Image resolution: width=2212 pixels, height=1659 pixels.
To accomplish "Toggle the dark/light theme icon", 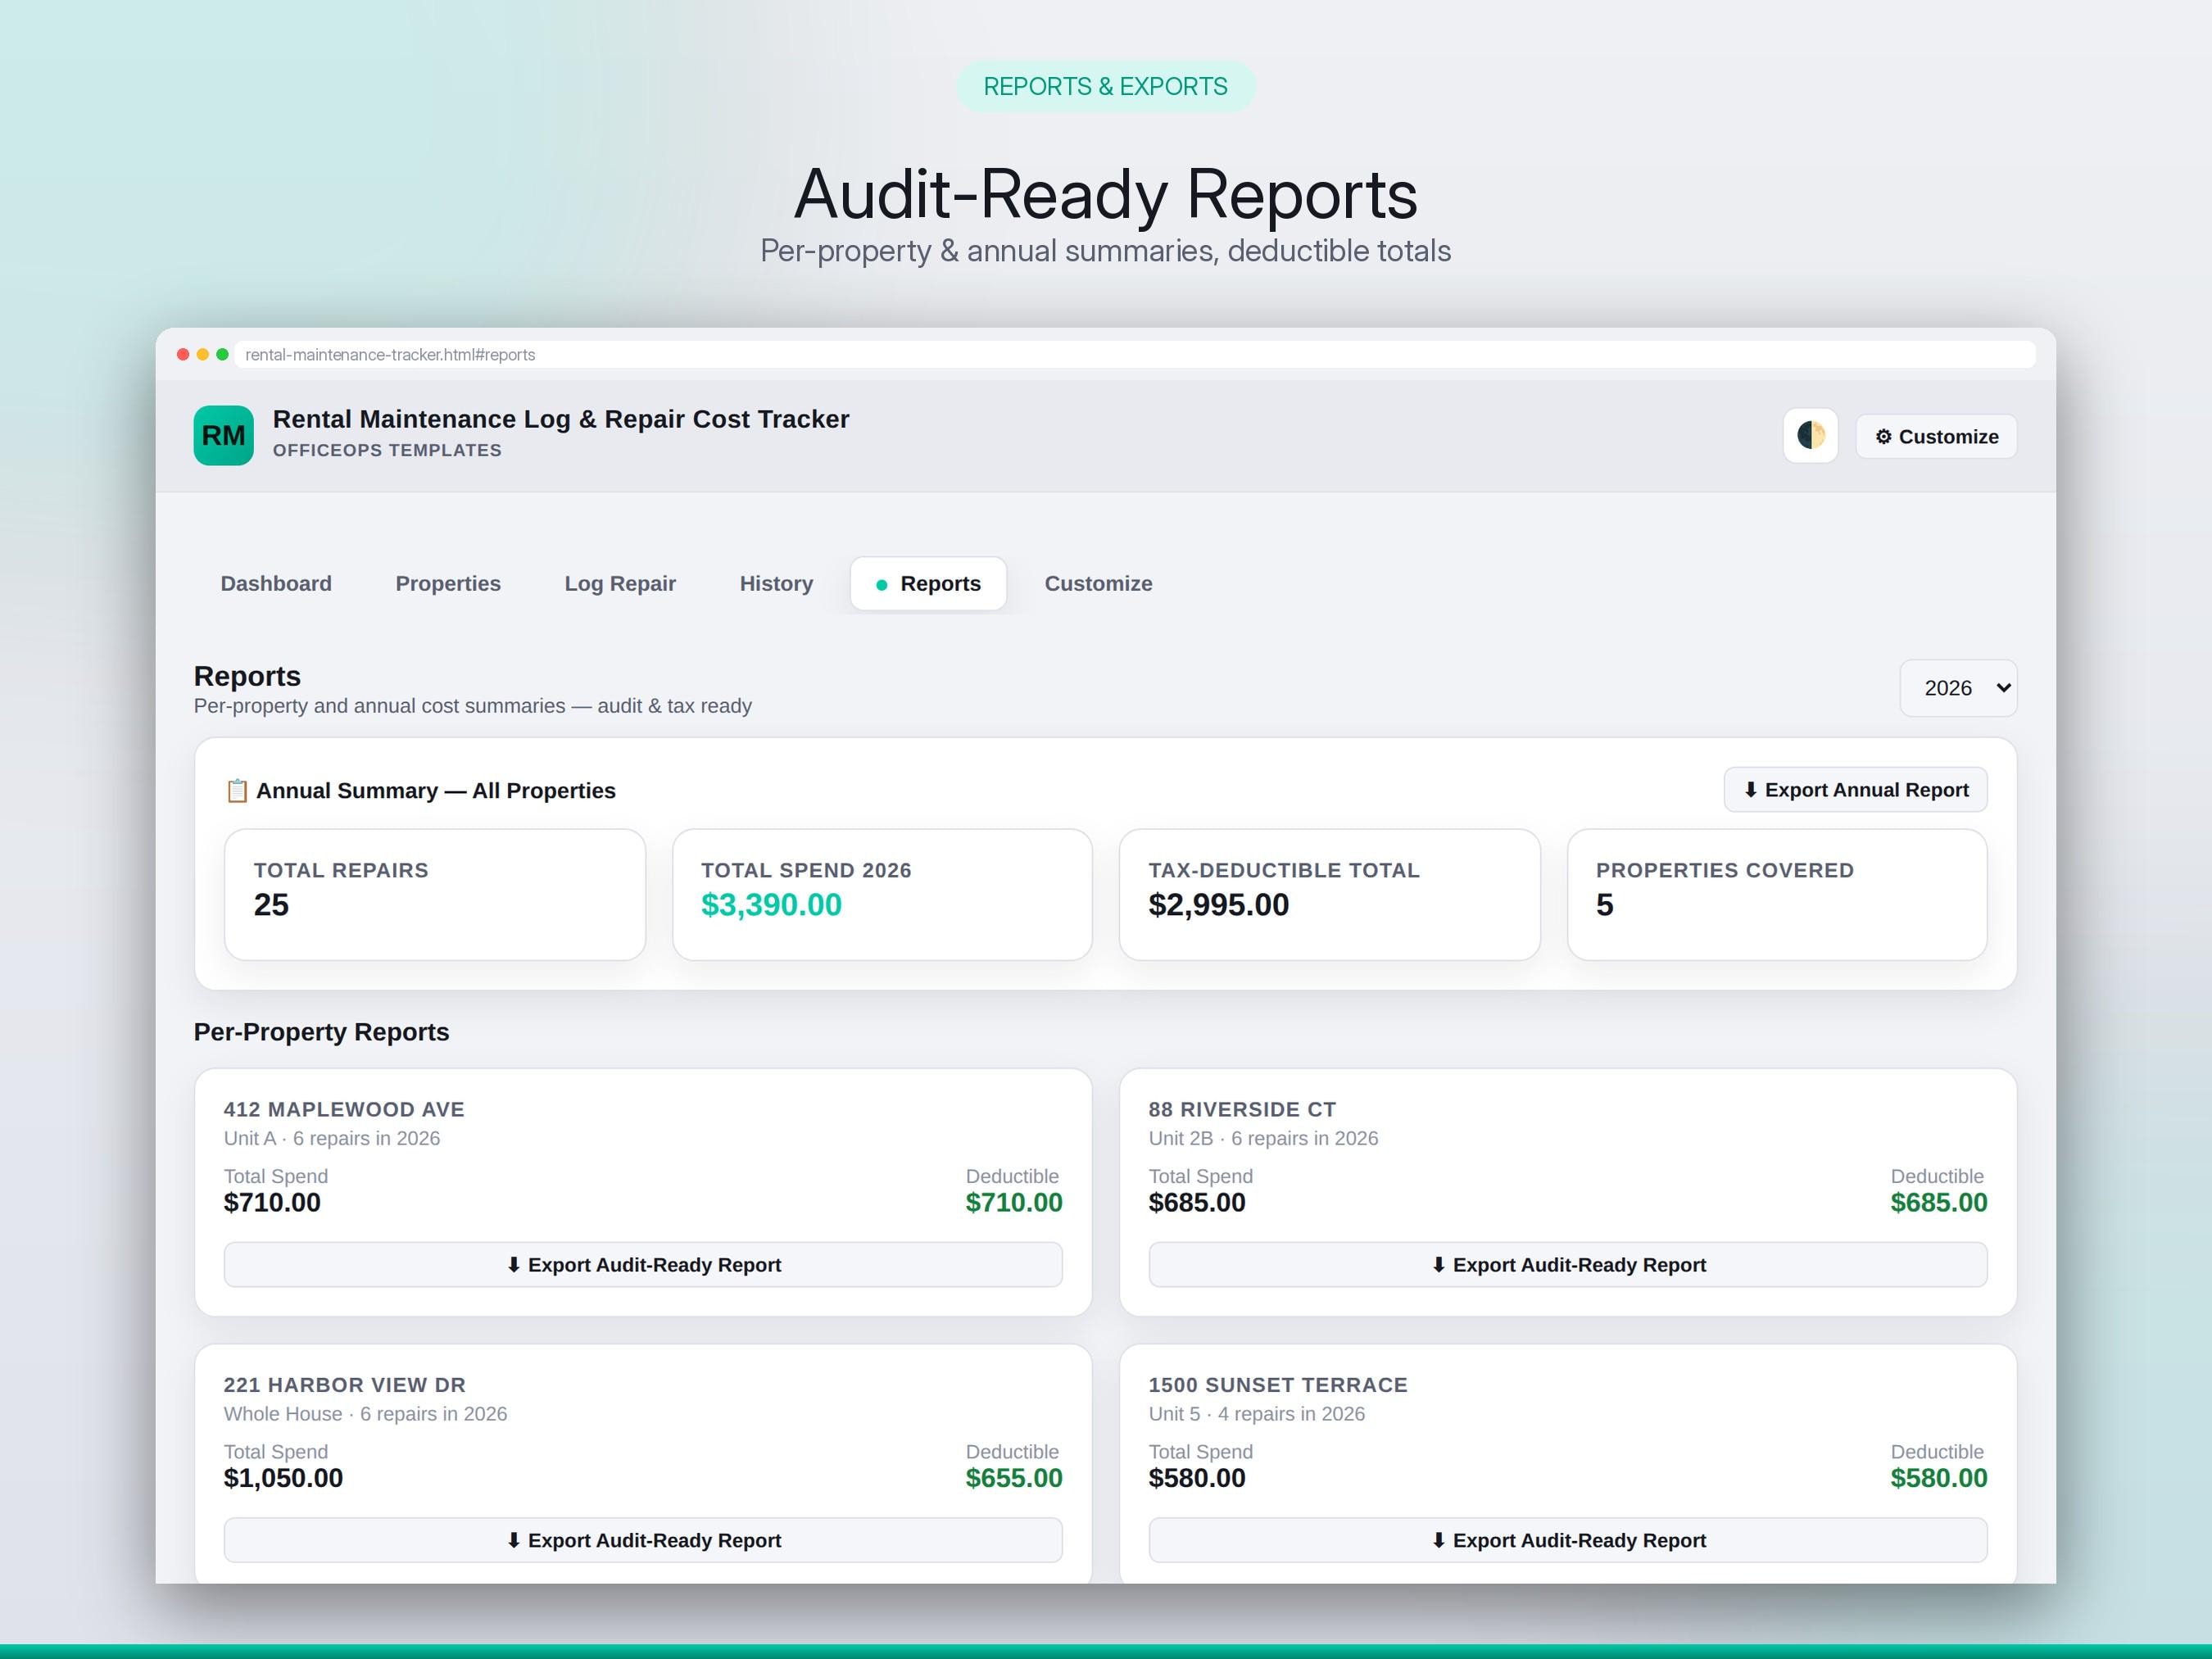I will [x=1810, y=436].
